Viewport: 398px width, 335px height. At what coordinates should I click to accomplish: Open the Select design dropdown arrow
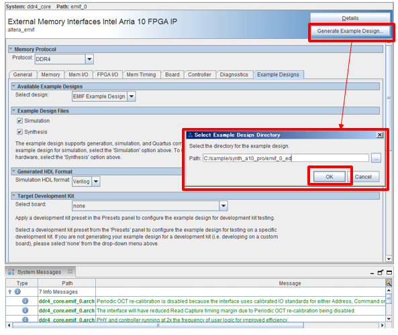132,96
